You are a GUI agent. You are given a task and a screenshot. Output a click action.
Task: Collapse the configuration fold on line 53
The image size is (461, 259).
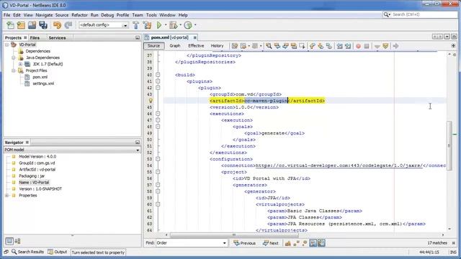tap(158, 159)
